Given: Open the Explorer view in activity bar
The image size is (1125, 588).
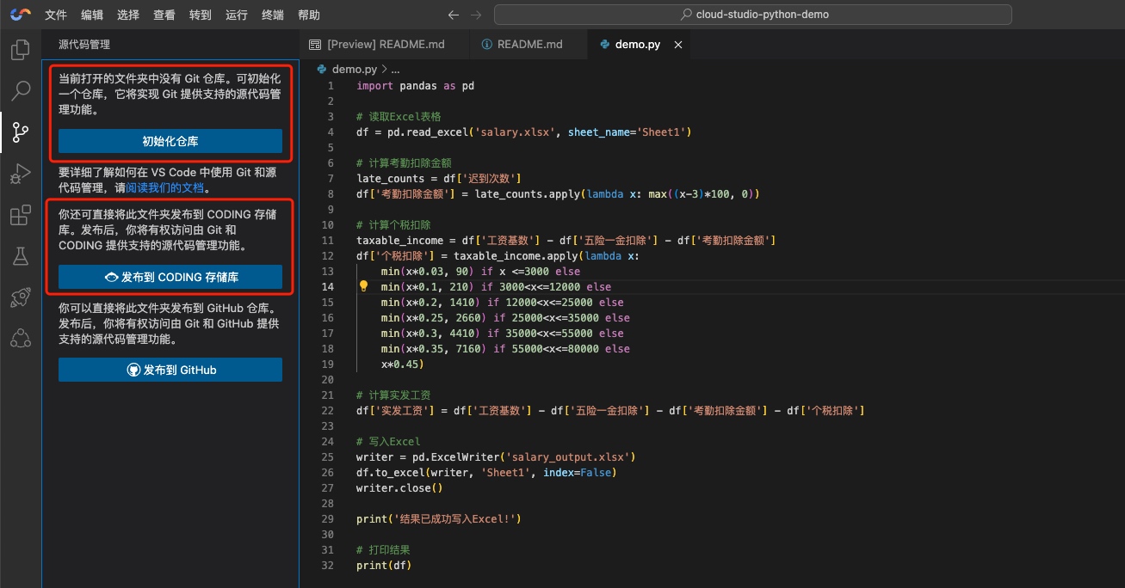Looking at the screenshot, I should coord(20,51).
